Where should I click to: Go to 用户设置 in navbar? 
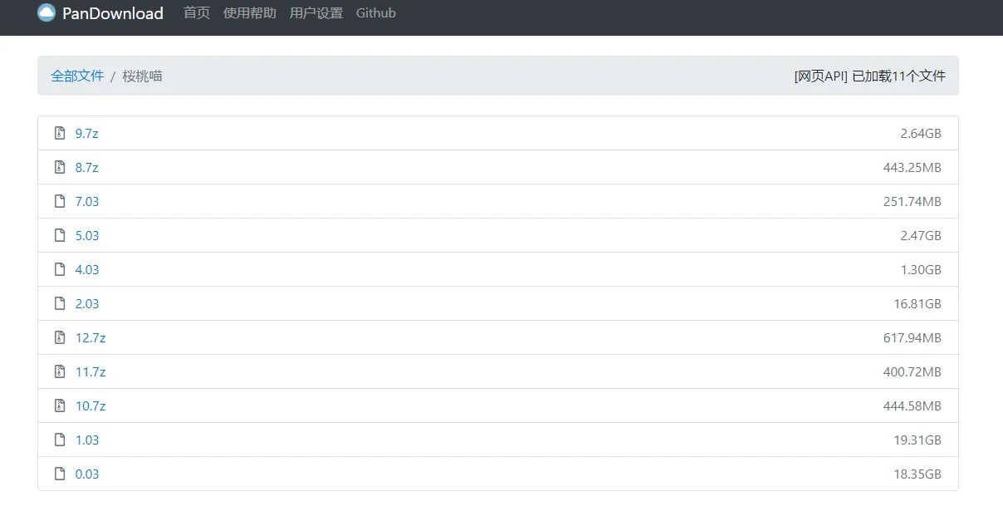(x=316, y=13)
